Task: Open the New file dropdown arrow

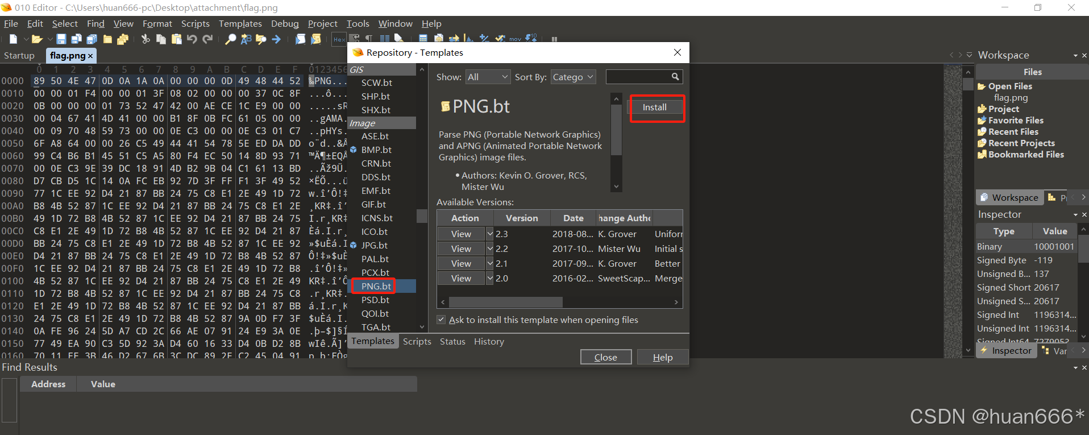Action: pyautogui.click(x=26, y=39)
